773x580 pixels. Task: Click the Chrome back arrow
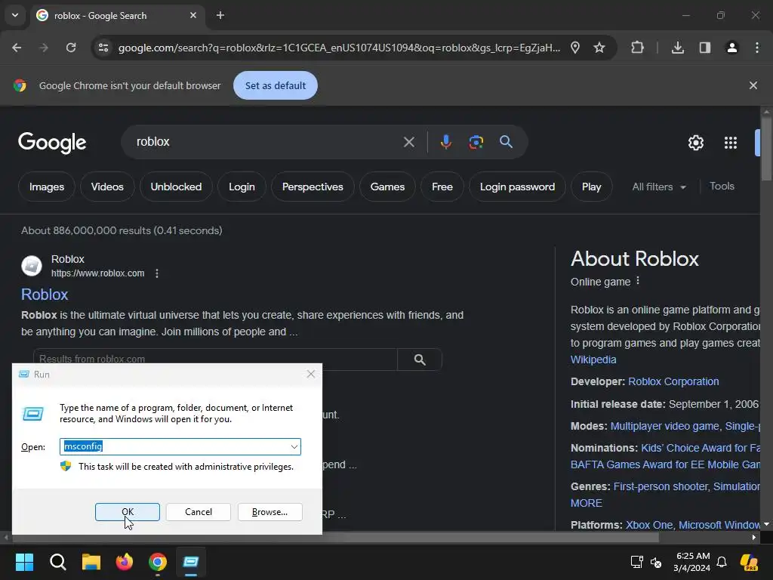[17, 48]
